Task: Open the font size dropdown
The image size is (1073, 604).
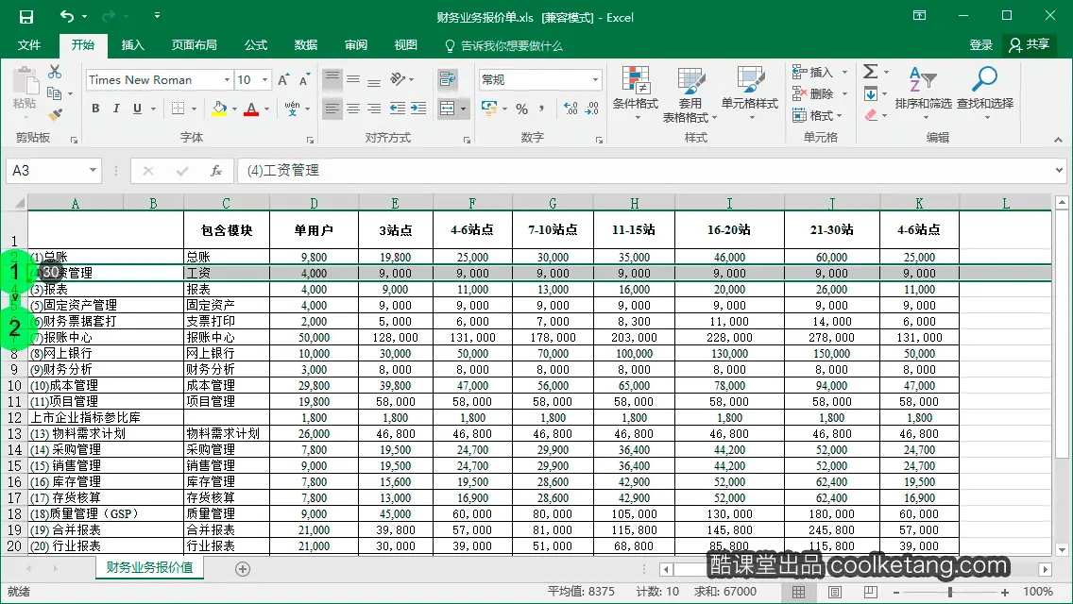Action: point(264,80)
